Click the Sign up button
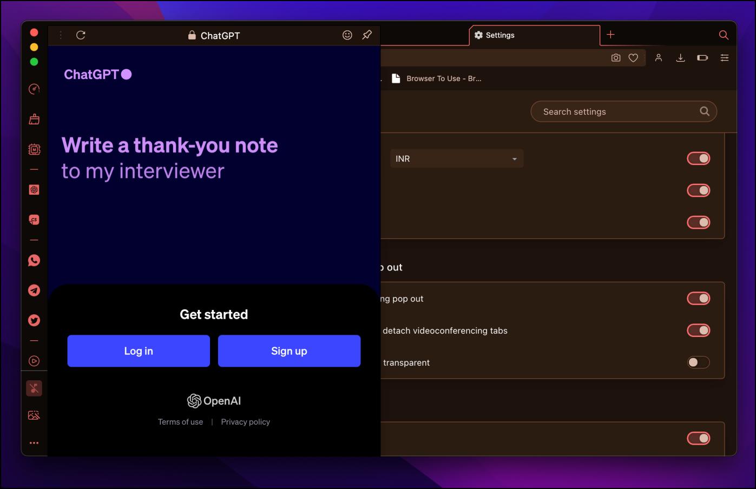Viewport: 756px width, 489px height. click(x=289, y=351)
